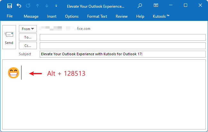This screenshot has width=208, height=132.
Task: Click the Redo icon in quick access toolbar
Action: pos(28,6)
